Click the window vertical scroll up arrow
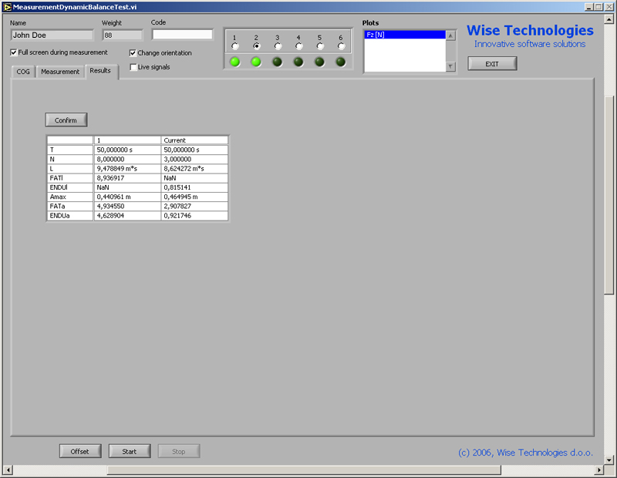The width and height of the screenshot is (617, 478). point(609,19)
